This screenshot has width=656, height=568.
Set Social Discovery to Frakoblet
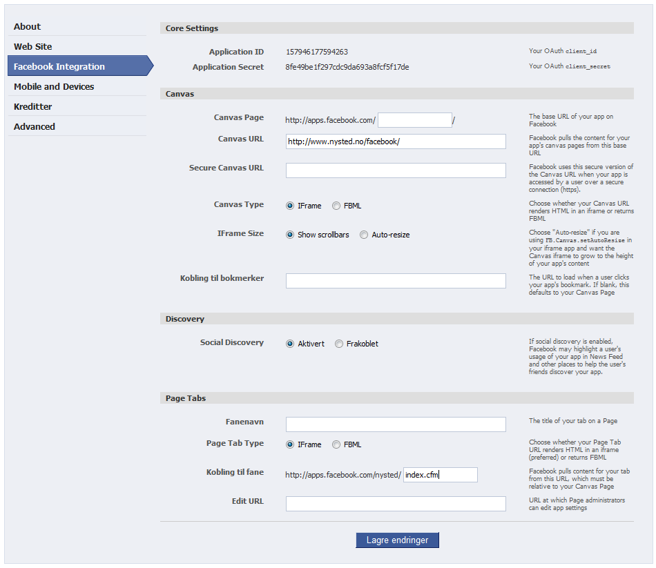(339, 344)
